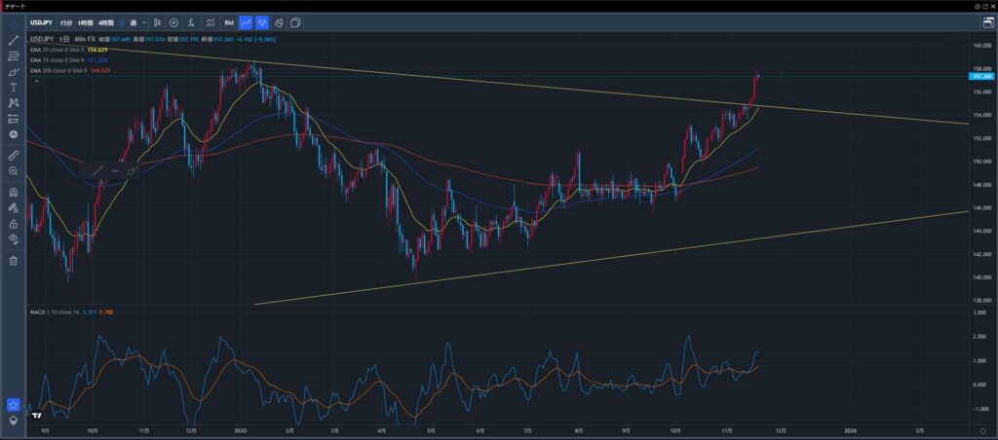This screenshot has width=998, height=440.
Task: Select the ruler measure tool
Action: 14,155
